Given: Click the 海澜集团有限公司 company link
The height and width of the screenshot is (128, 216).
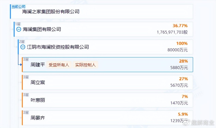Looking at the screenshot, I should click(x=42, y=29).
